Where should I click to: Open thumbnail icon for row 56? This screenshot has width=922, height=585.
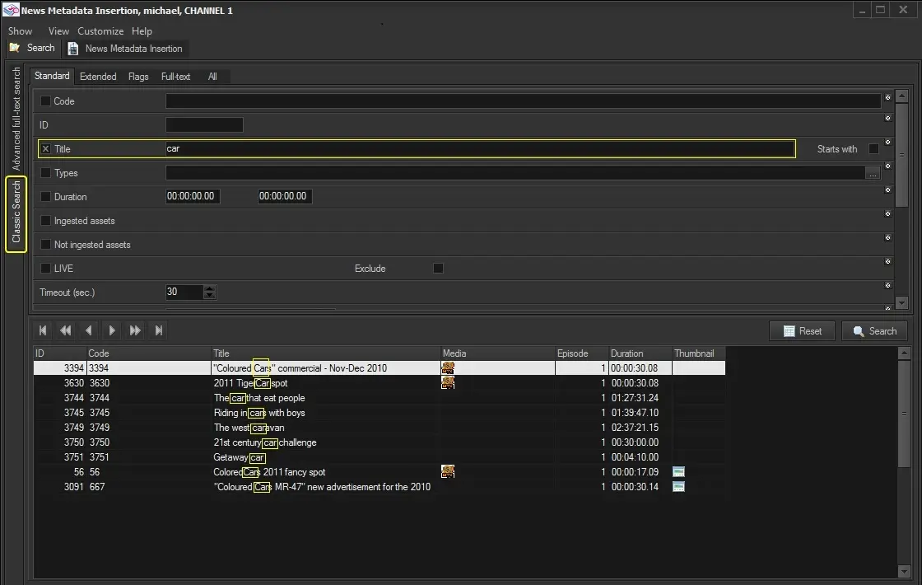[x=678, y=472]
